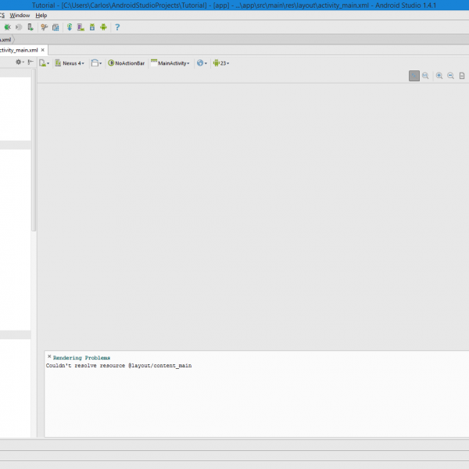Open Help via question mark icon
The image size is (469, 469).
[117, 27]
